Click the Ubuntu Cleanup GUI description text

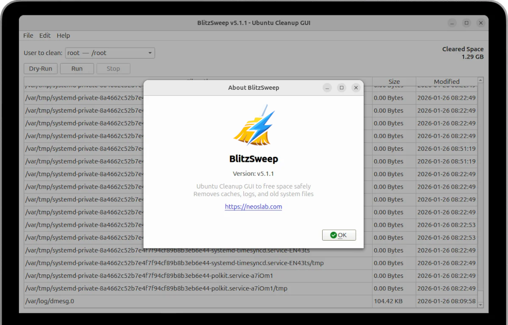tap(253, 190)
